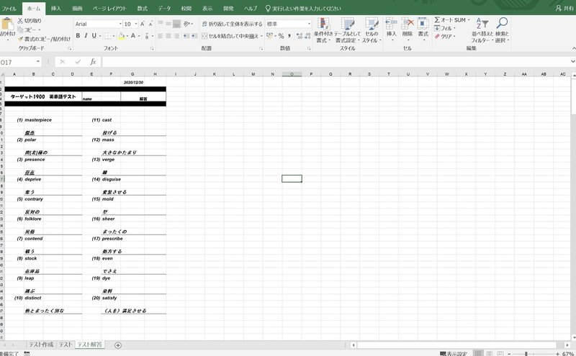The height and width of the screenshot is (356, 576).
Task: Click the Increase Decimal icon
Action: (300, 36)
